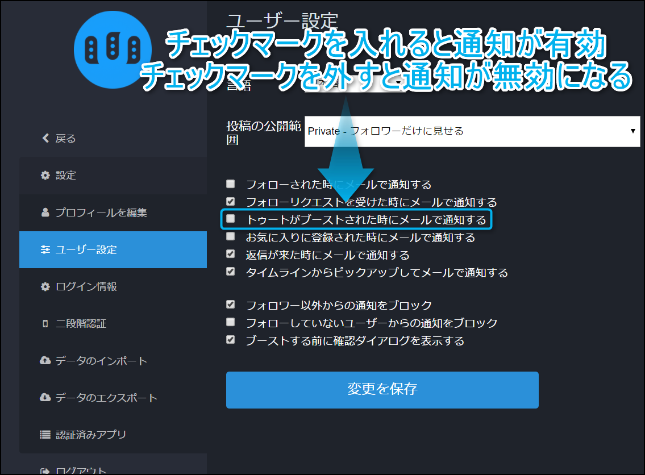Check the トゥートがブーストされた時 notification checkbox

point(230,219)
